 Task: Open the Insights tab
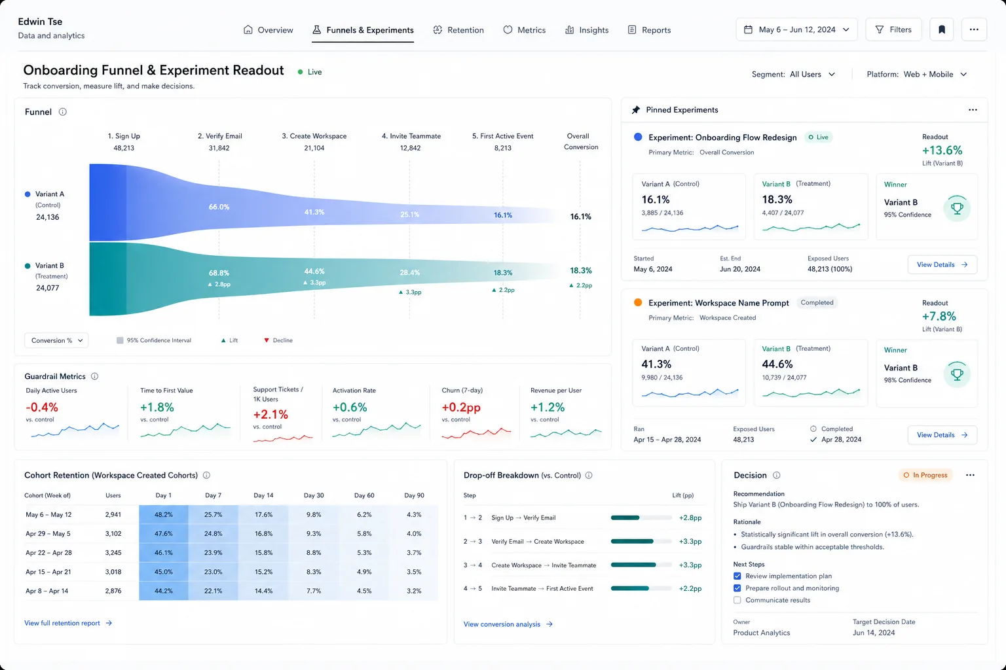click(587, 30)
